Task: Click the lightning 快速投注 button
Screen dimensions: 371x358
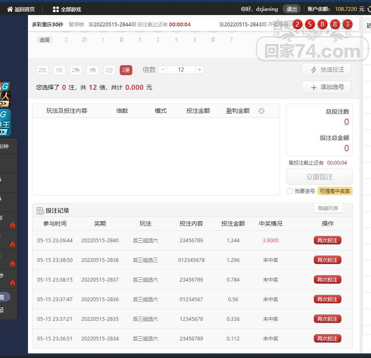Action: pyautogui.click(x=326, y=70)
